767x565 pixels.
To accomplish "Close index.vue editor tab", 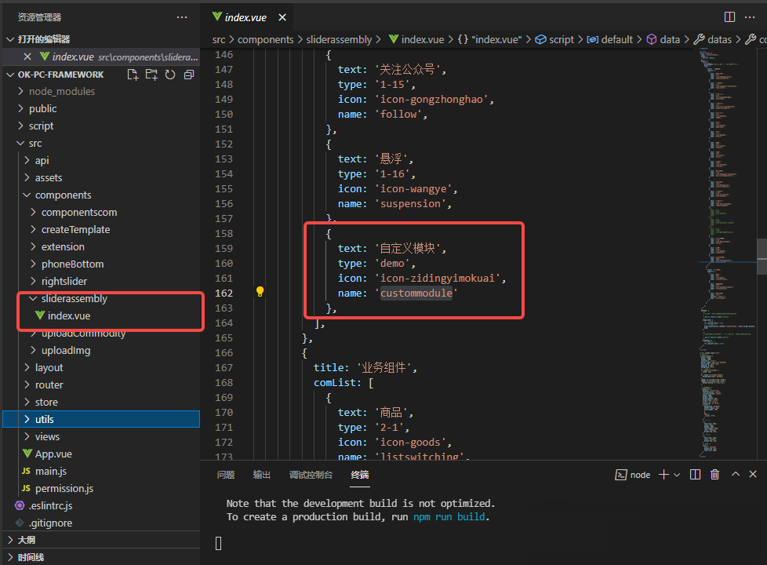I will point(282,16).
